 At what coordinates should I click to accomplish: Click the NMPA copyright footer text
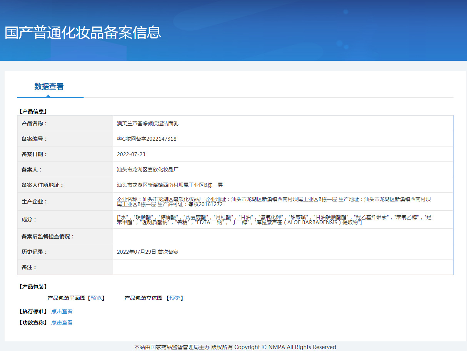[x=235, y=347]
